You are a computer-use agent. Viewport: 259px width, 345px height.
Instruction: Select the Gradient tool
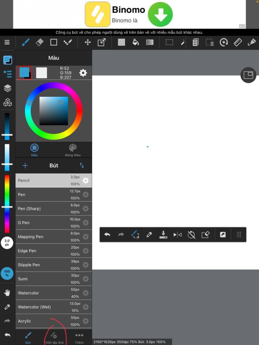(150, 42)
